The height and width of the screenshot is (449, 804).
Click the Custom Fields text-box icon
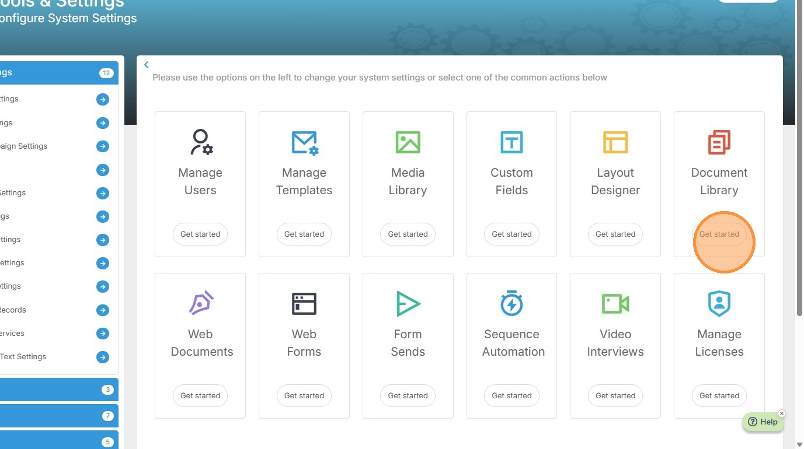(x=511, y=142)
